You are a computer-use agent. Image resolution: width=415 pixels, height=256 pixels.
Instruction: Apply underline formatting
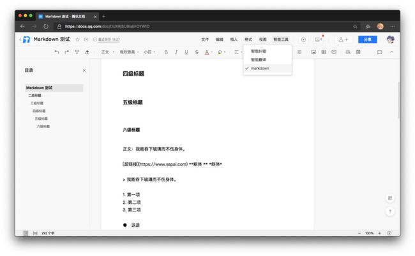(x=186, y=52)
